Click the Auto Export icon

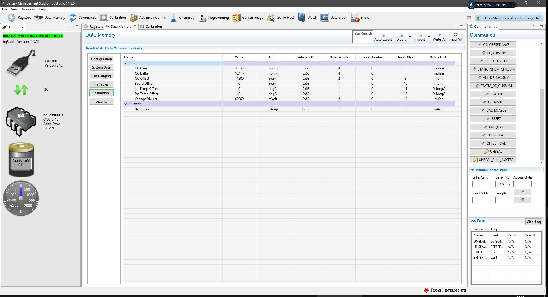click(384, 35)
